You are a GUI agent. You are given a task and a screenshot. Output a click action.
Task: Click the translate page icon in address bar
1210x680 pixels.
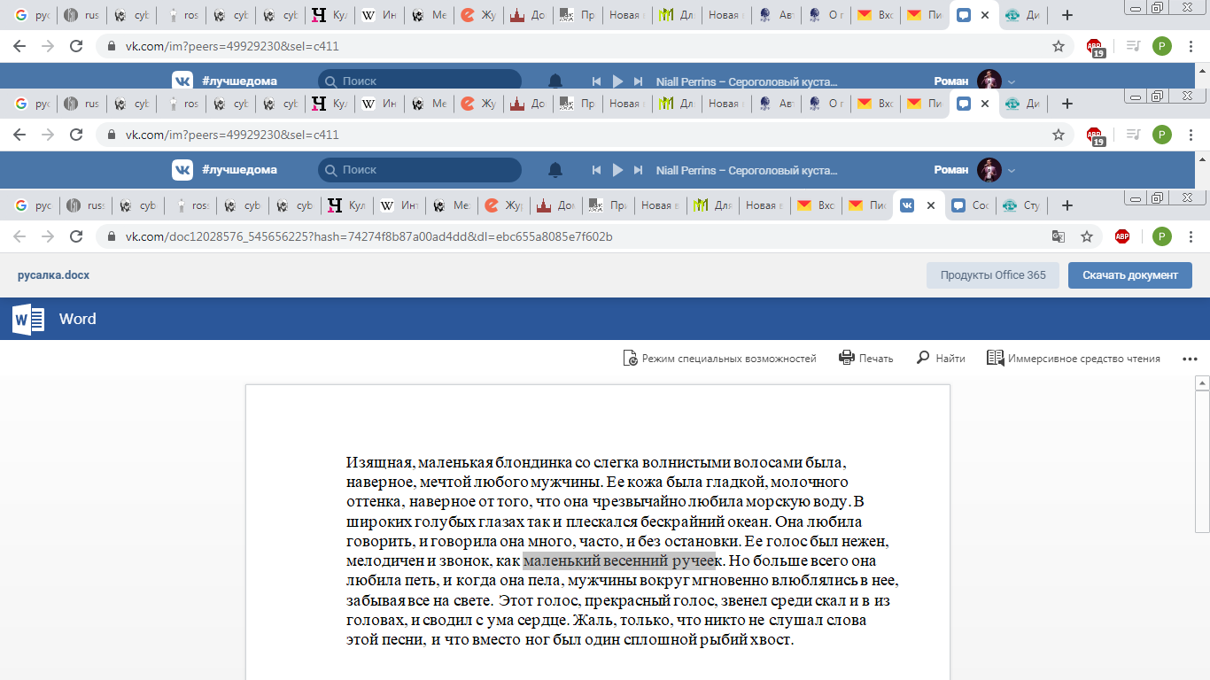[x=1058, y=236]
